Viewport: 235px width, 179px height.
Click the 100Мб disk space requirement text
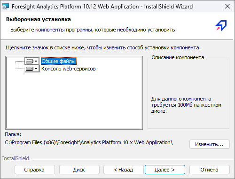186,105
